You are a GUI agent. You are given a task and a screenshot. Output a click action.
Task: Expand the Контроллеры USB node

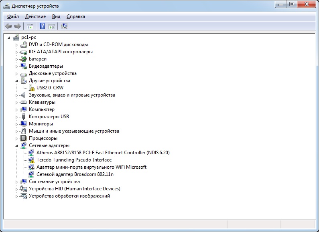pyautogui.click(x=17, y=117)
